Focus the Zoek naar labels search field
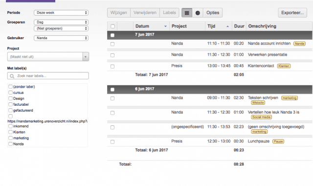The height and width of the screenshot is (186, 313). point(48,76)
